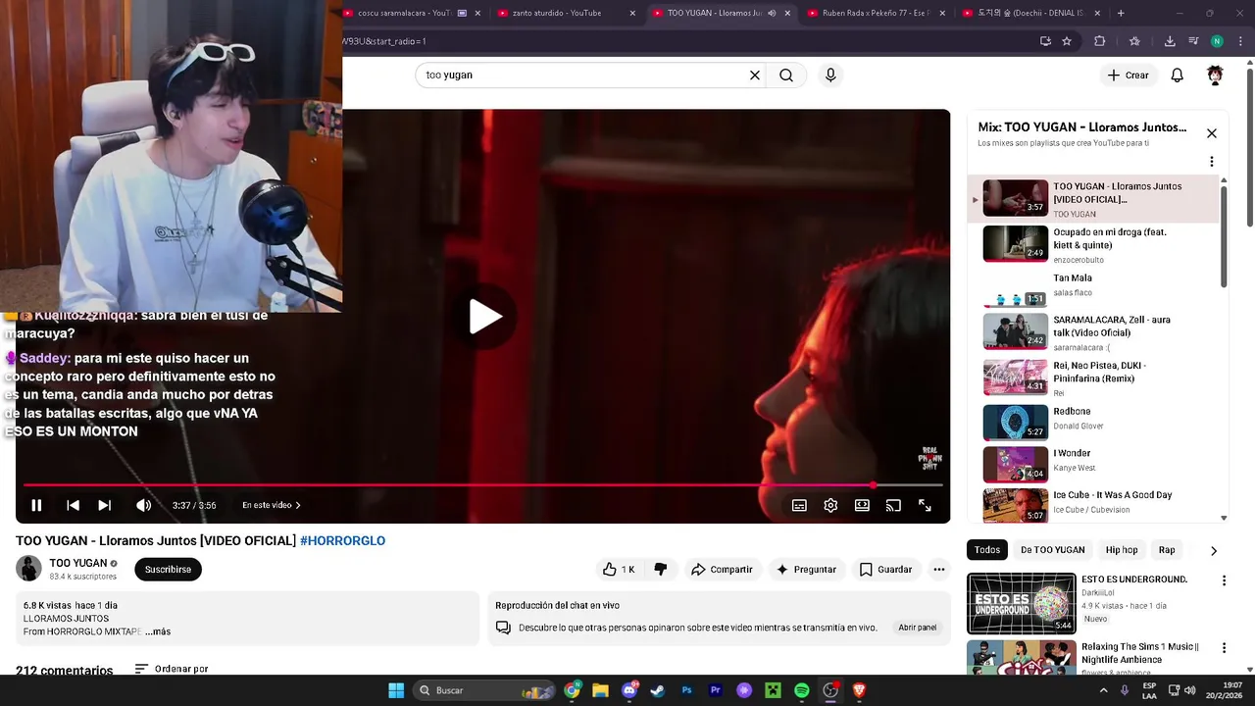1255x706 pixels.
Task: Select the 'Rap' filter chip
Action: point(1167,550)
